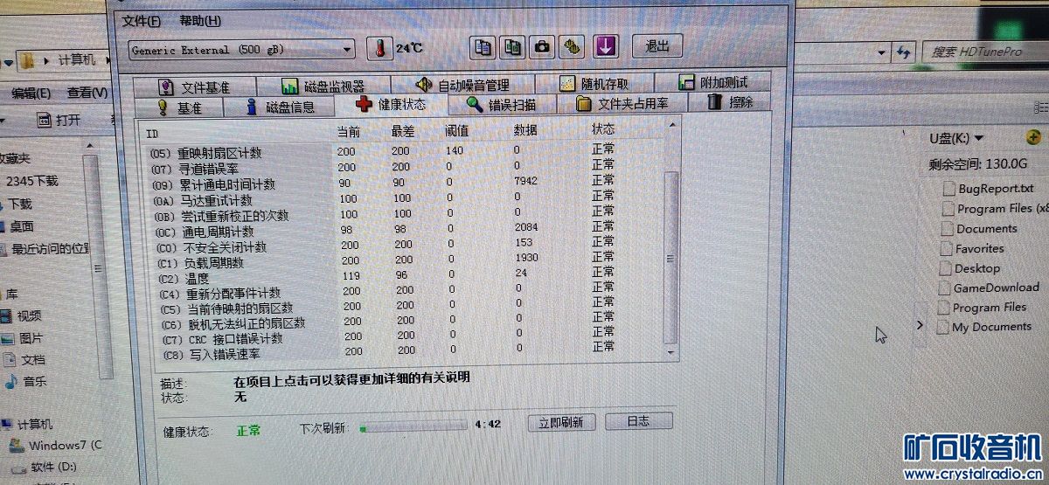Switch to the 磁盘监视器 tab
Image resolution: width=1049 pixels, height=485 pixels.
pos(323,86)
